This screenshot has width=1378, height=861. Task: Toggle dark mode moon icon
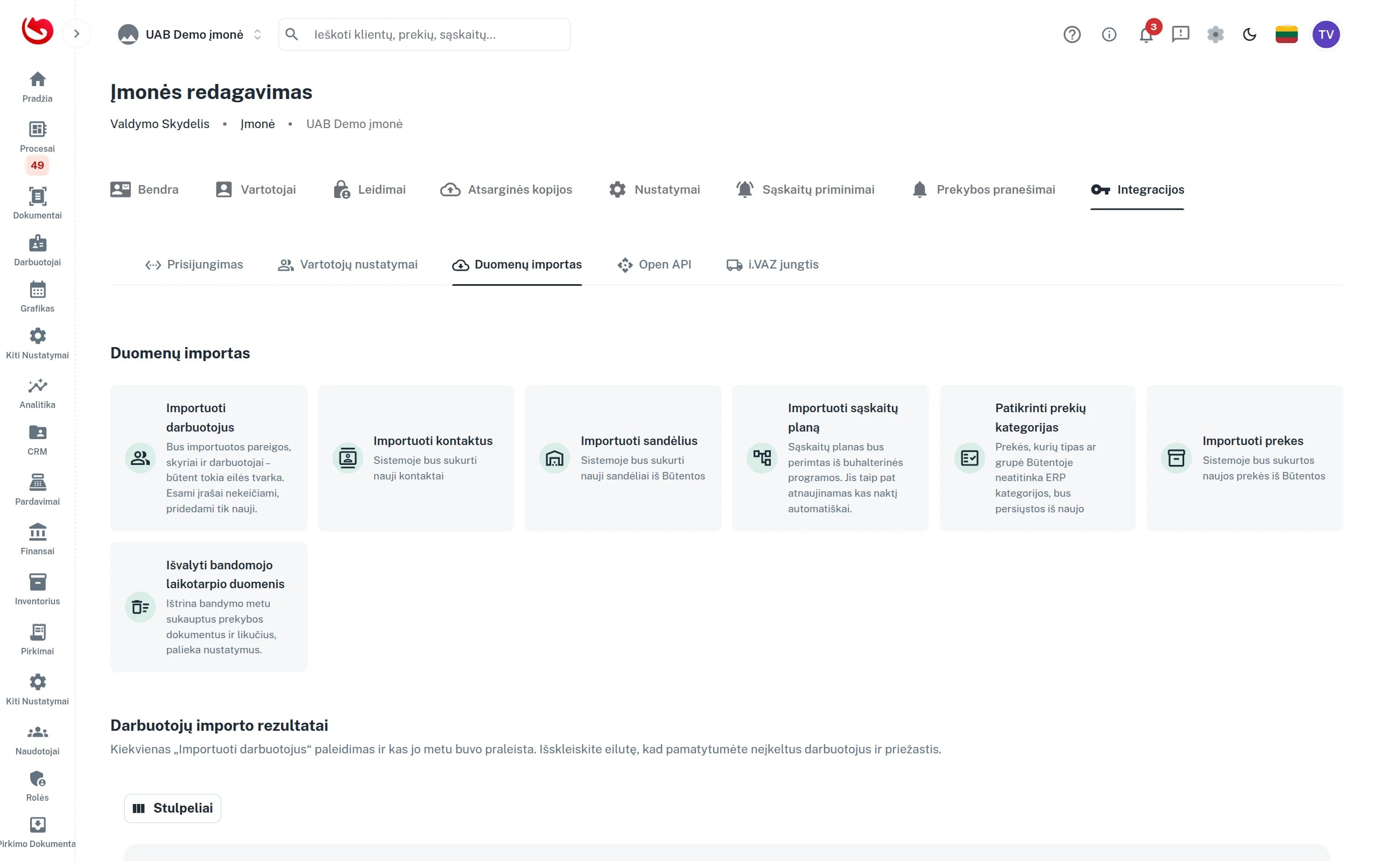pyautogui.click(x=1249, y=34)
